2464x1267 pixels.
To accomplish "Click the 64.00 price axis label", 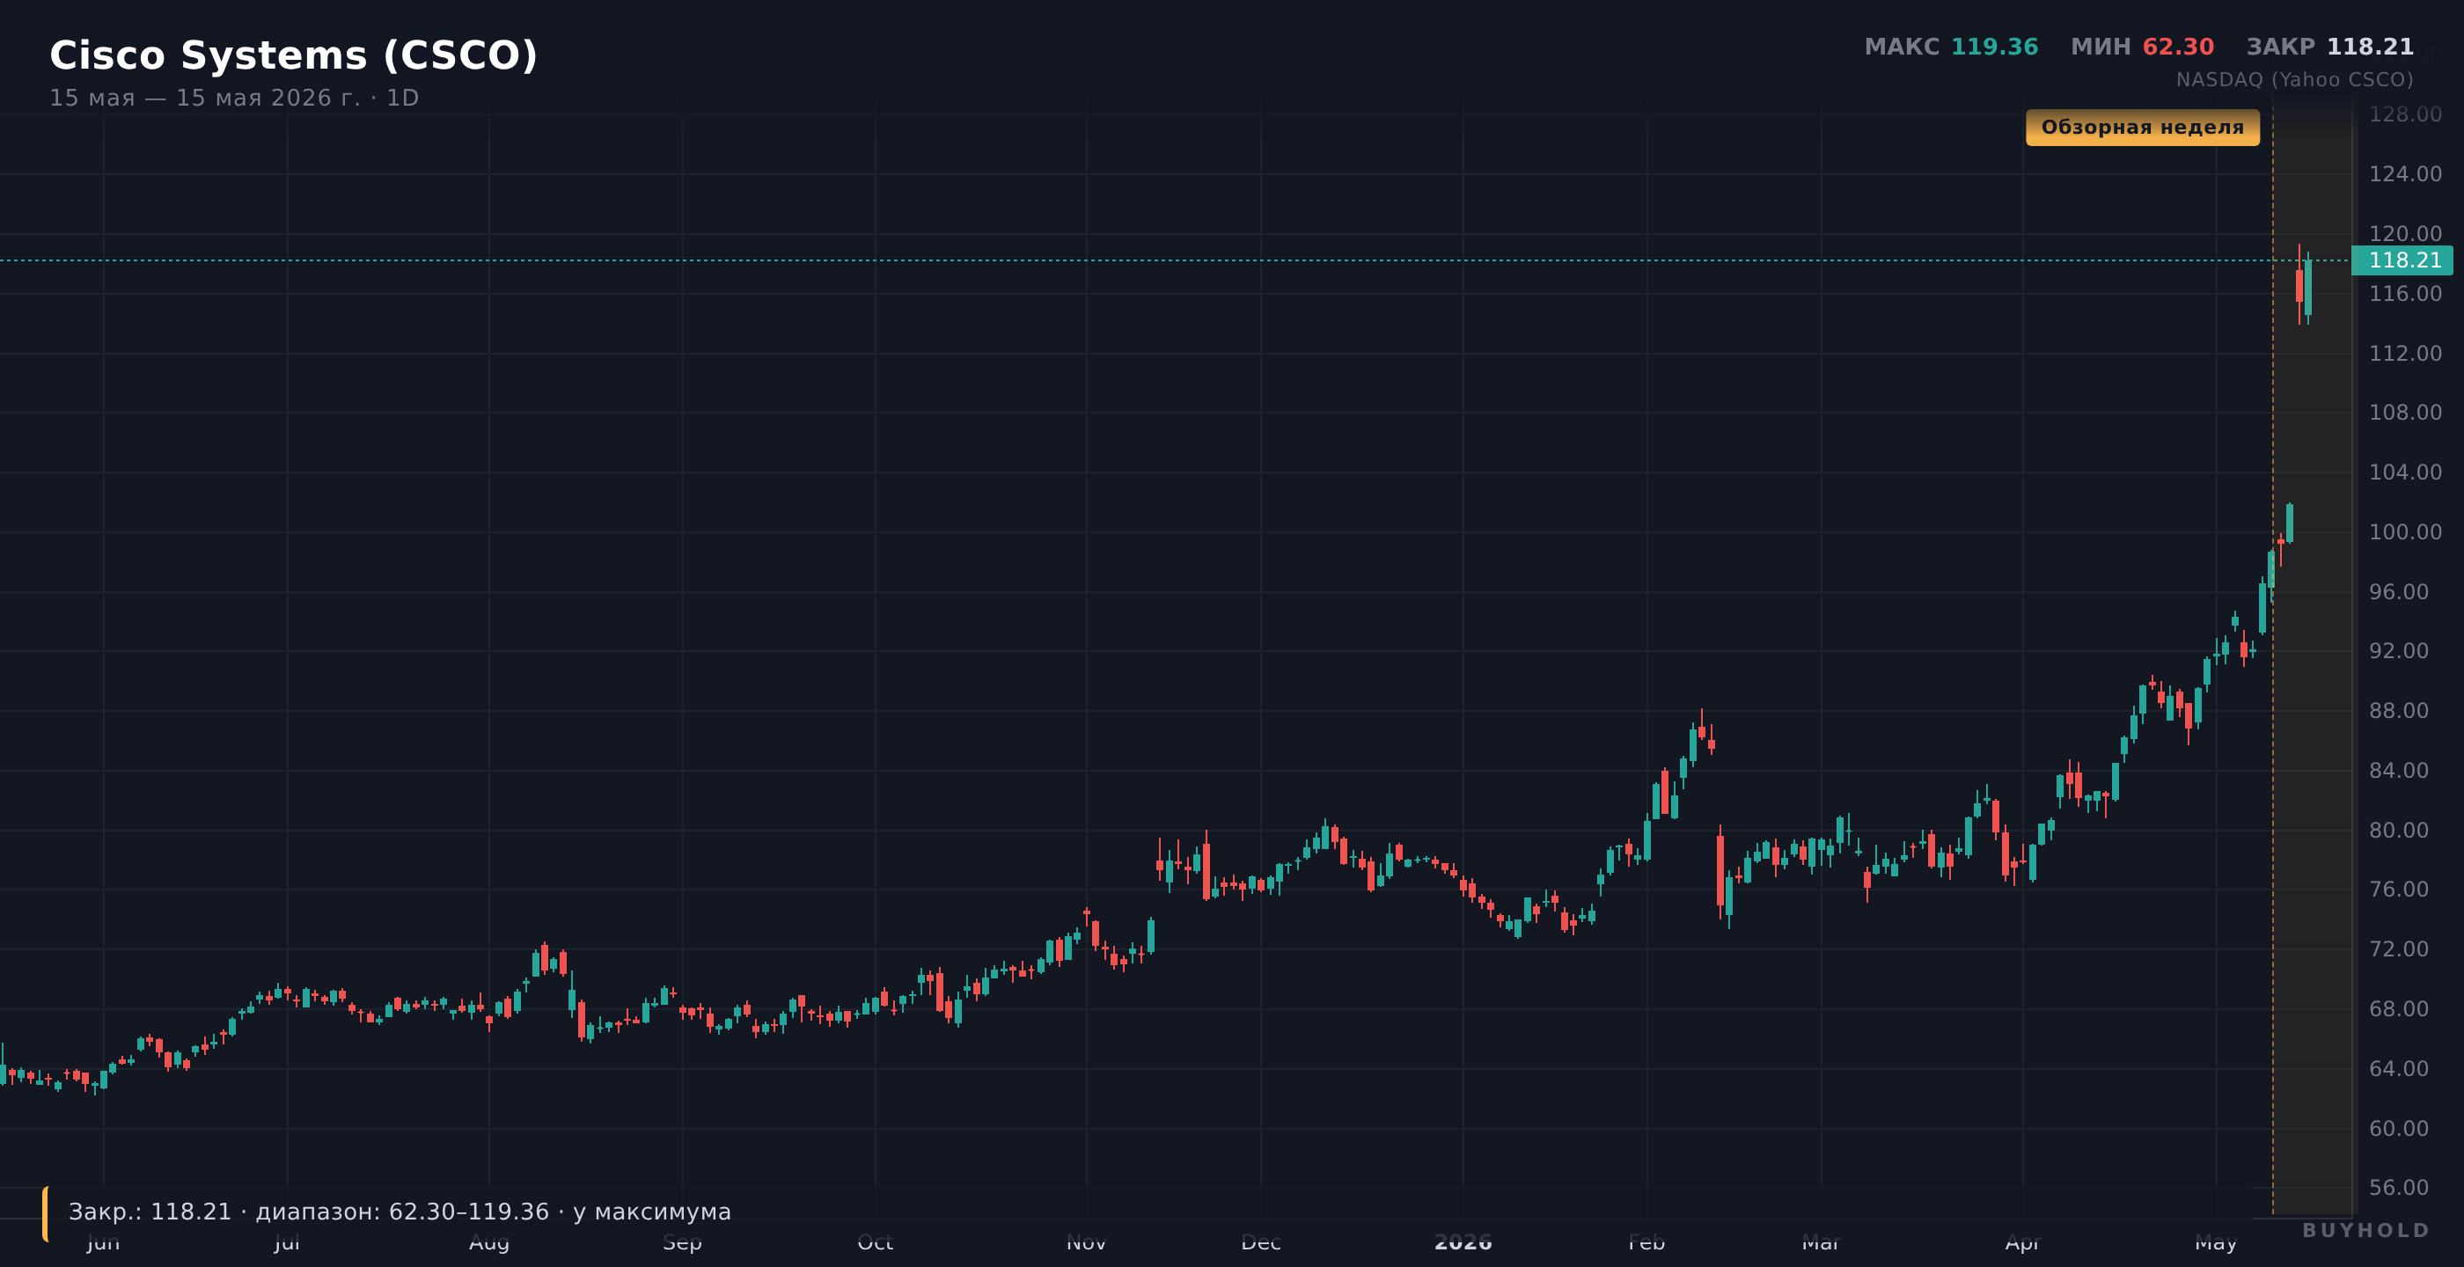I will 2398,1069.
